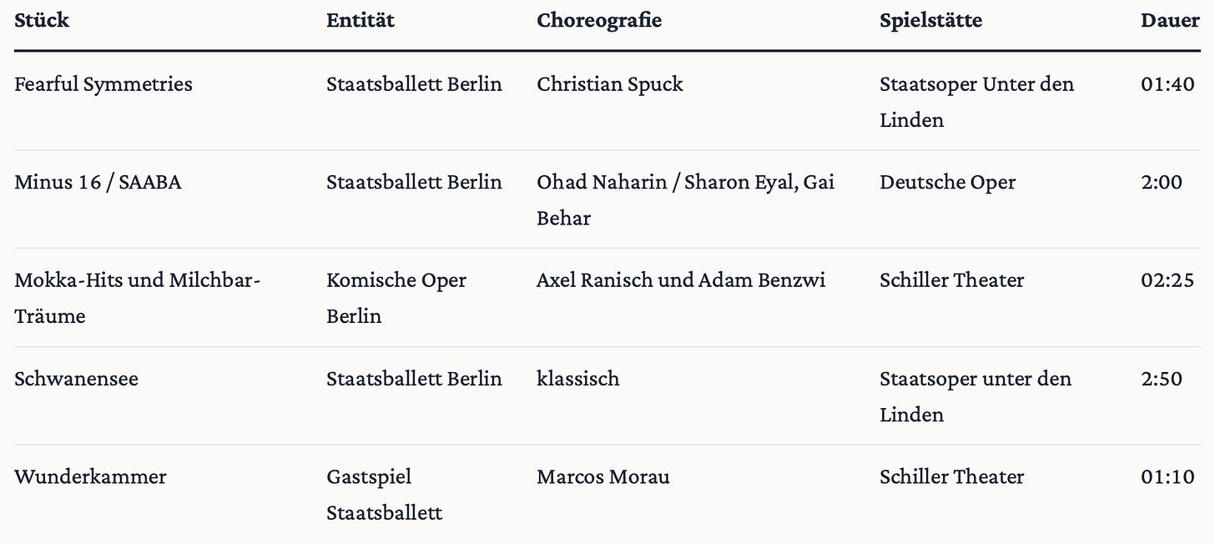Click the Wunderkammer title cell

tap(90, 477)
